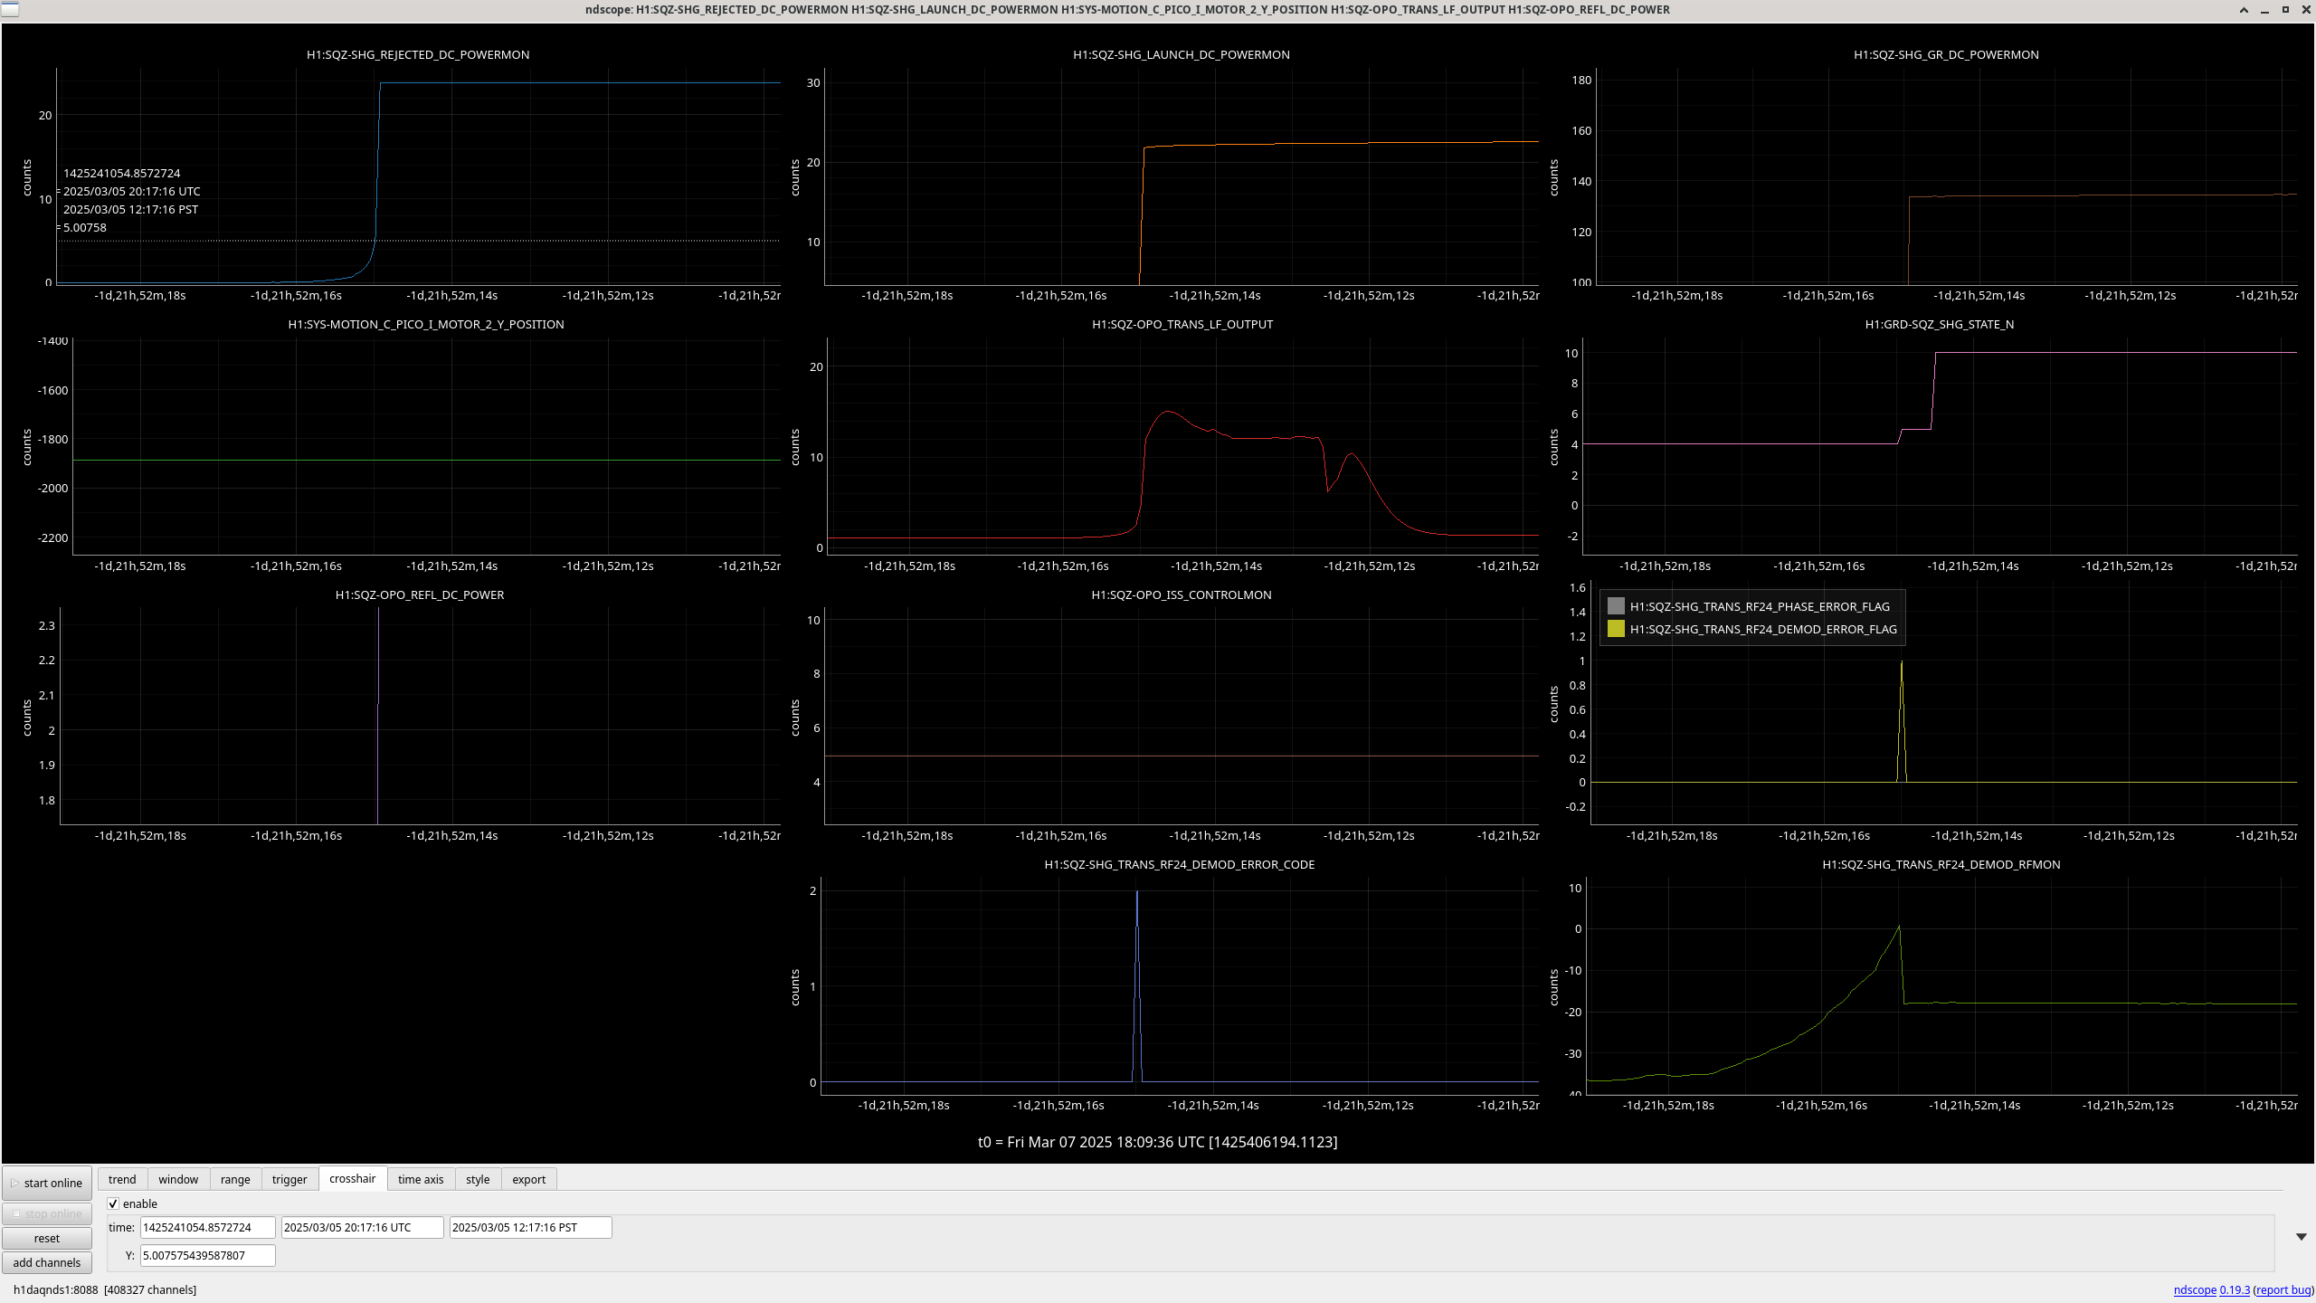Click the window menu icon at top left
The height and width of the screenshot is (1303, 2316).
pyautogui.click(x=9, y=9)
